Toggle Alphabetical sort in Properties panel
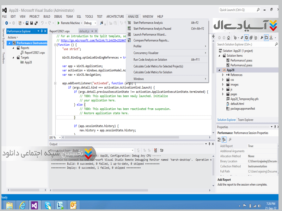The width and height of the screenshot is (282, 211). pos(224,140)
